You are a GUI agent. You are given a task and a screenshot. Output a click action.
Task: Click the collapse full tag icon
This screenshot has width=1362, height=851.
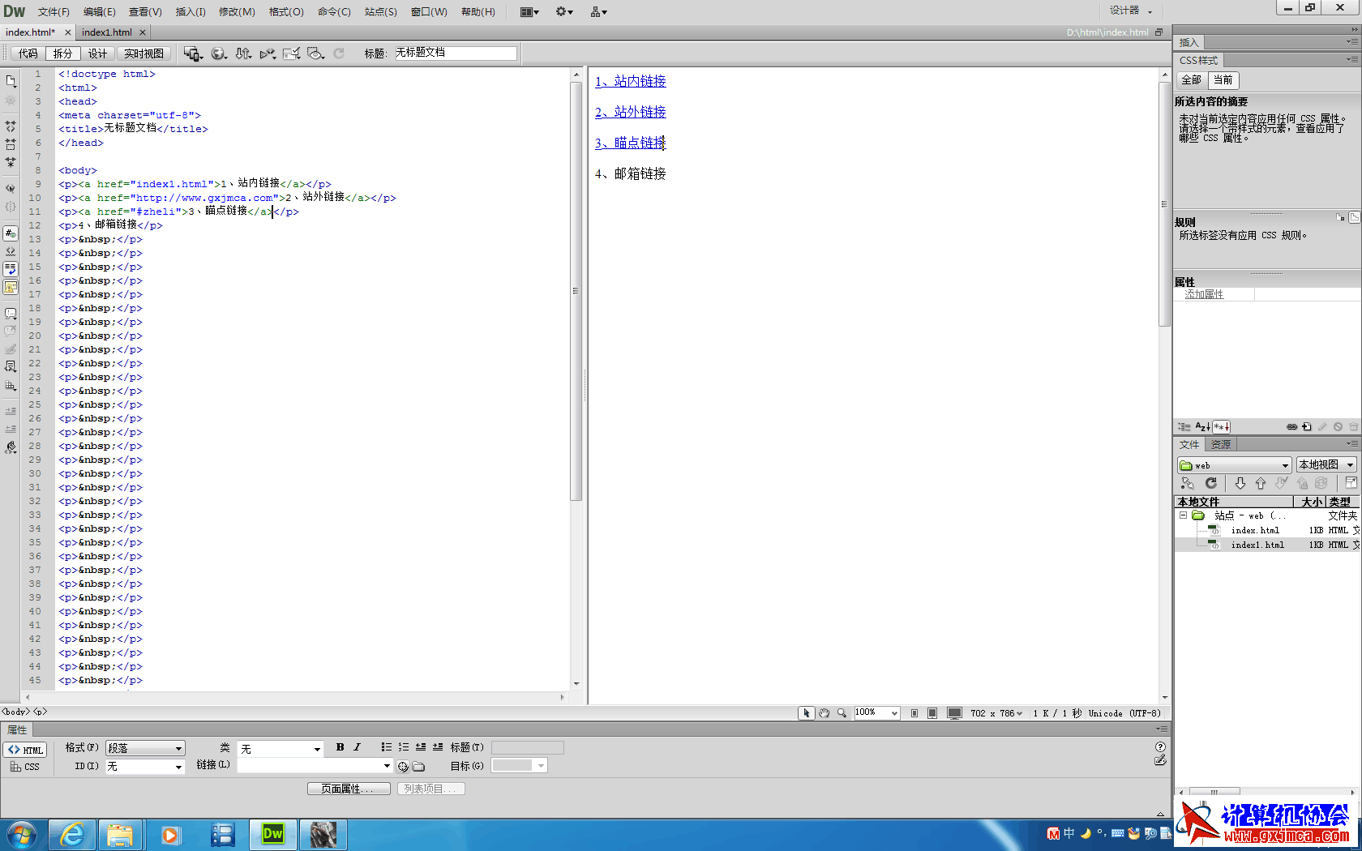11,126
